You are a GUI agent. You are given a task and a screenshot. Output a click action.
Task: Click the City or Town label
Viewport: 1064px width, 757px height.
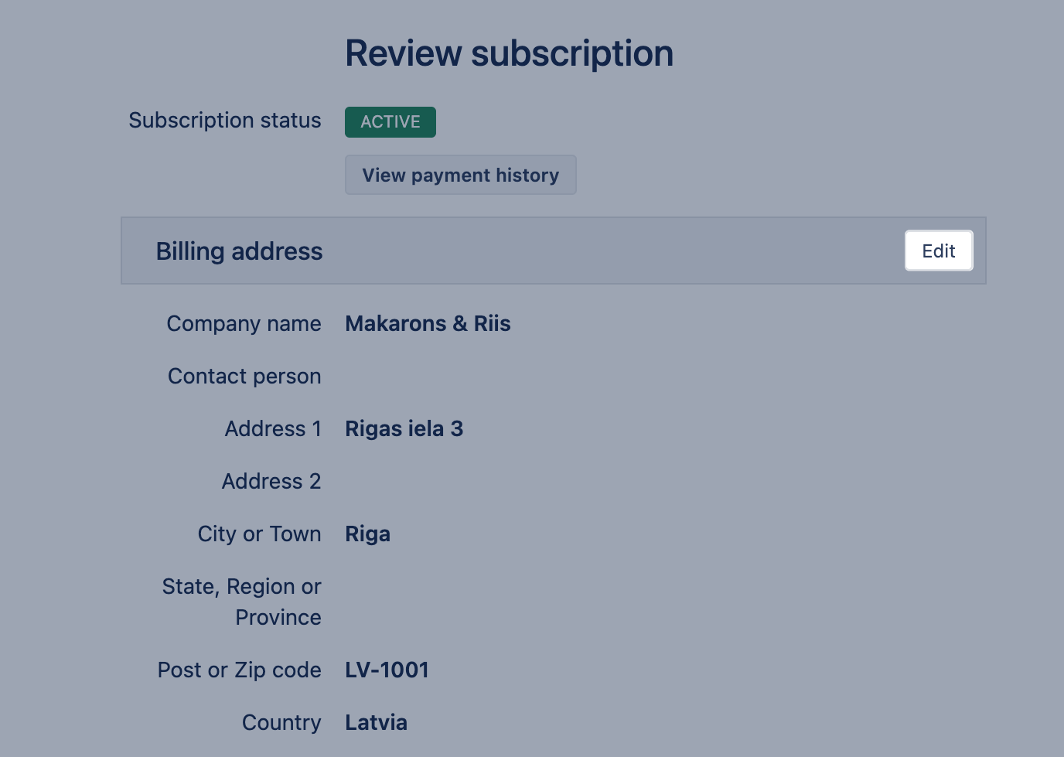(259, 534)
